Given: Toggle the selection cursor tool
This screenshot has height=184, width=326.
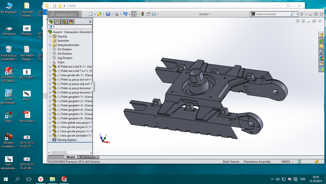Looking at the screenshot, I should coord(134,14).
